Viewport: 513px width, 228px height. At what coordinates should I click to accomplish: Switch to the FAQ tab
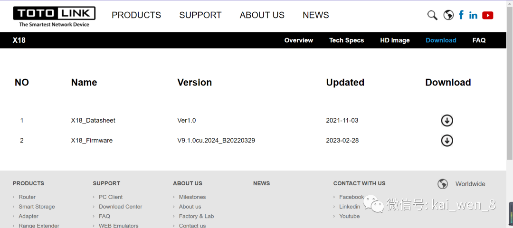tap(479, 40)
